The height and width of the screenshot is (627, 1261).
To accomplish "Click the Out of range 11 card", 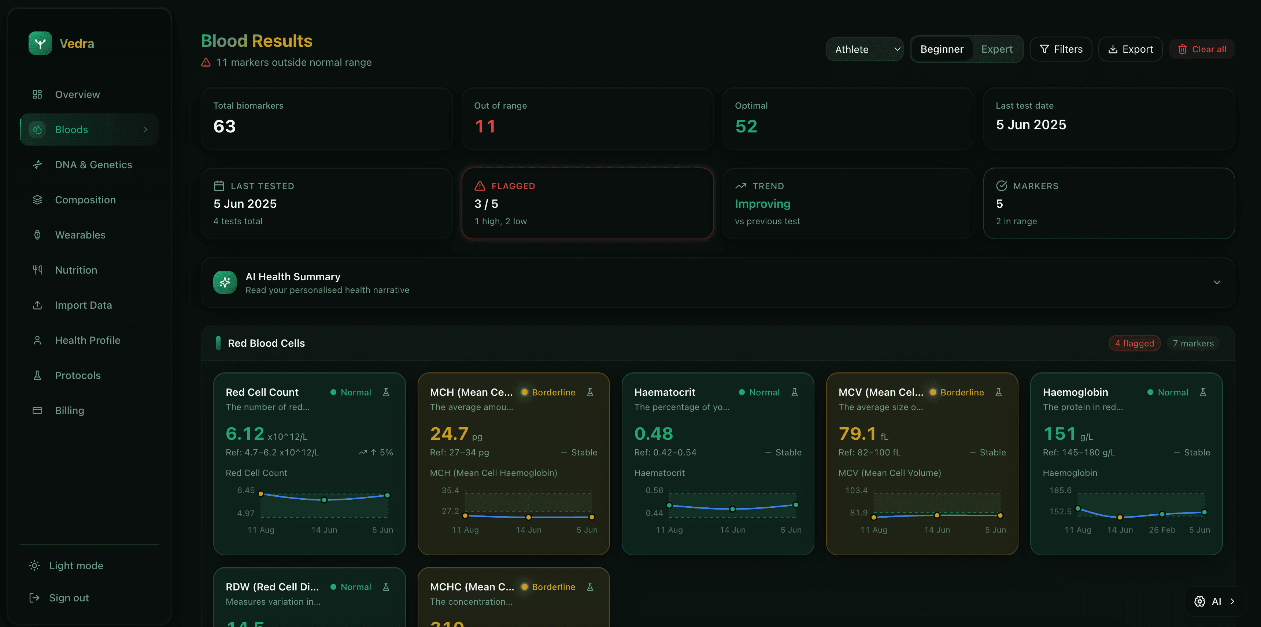I will pyautogui.click(x=587, y=119).
